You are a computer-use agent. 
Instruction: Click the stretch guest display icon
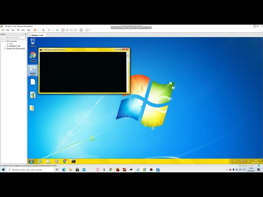click(x=87, y=30)
